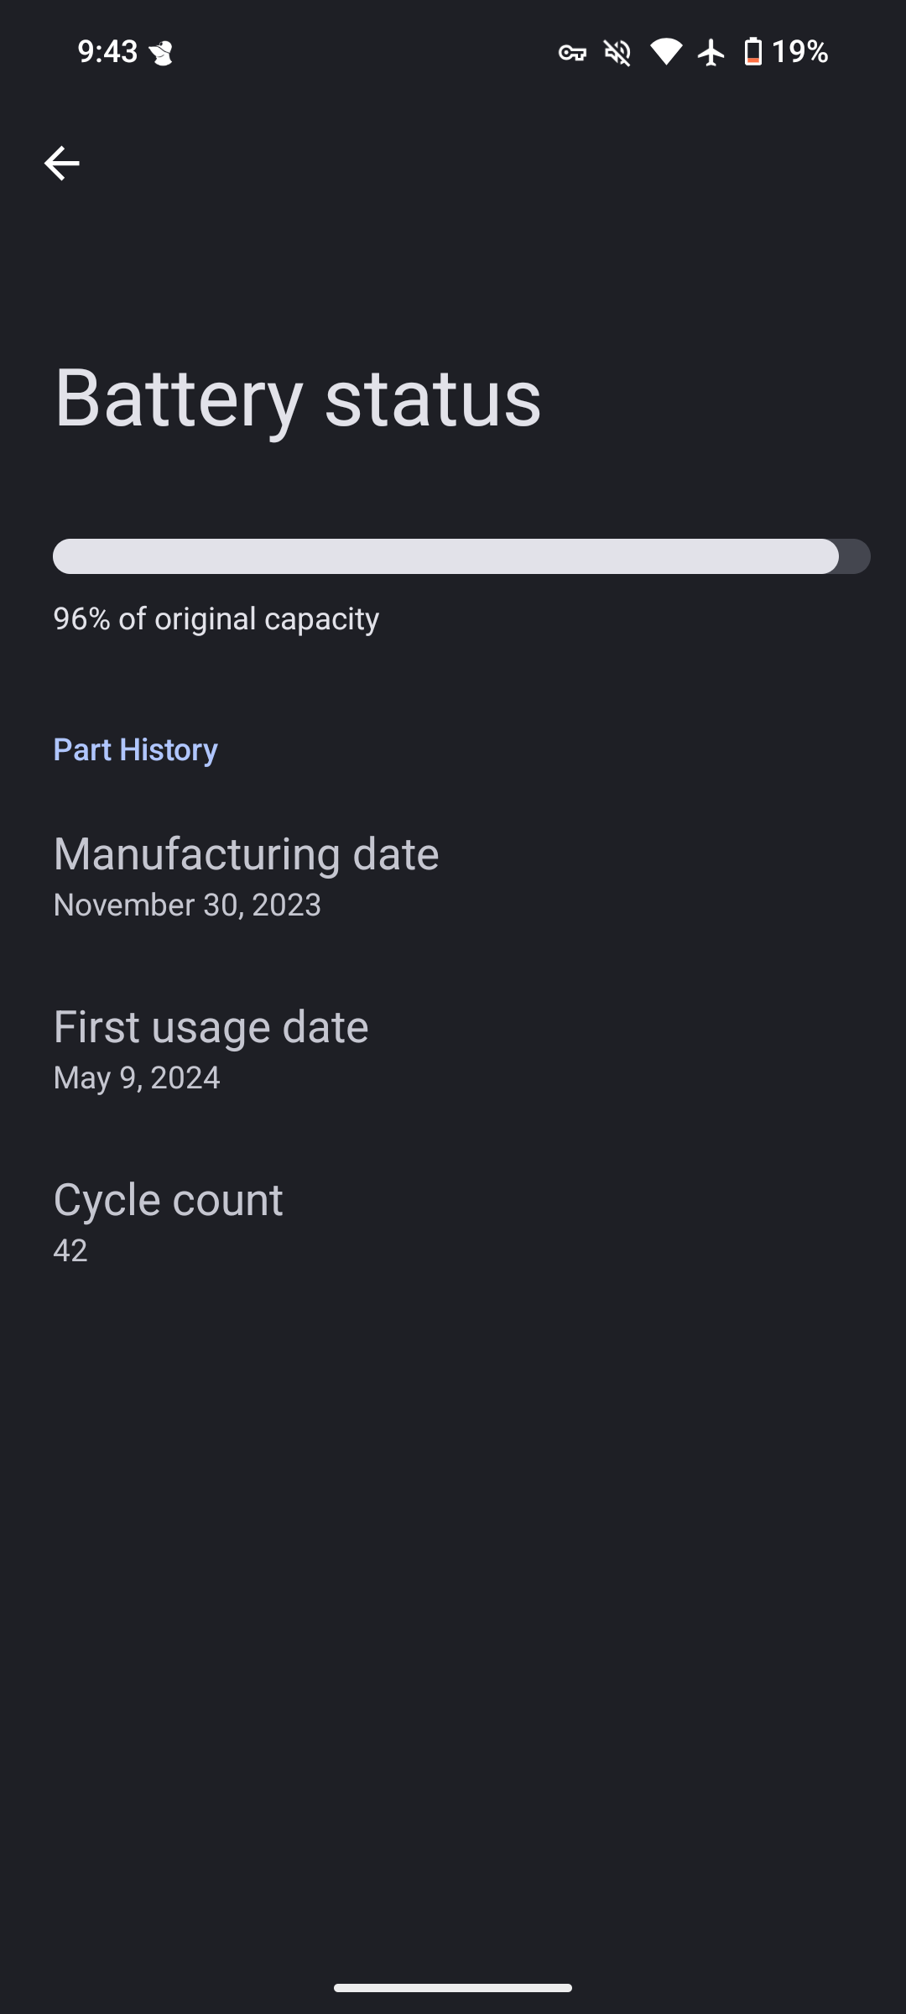Image resolution: width=906 pixels, height=2014 pixels.
Task: Tap the May 9, 2024 date value
Action: coord(137,1077)
